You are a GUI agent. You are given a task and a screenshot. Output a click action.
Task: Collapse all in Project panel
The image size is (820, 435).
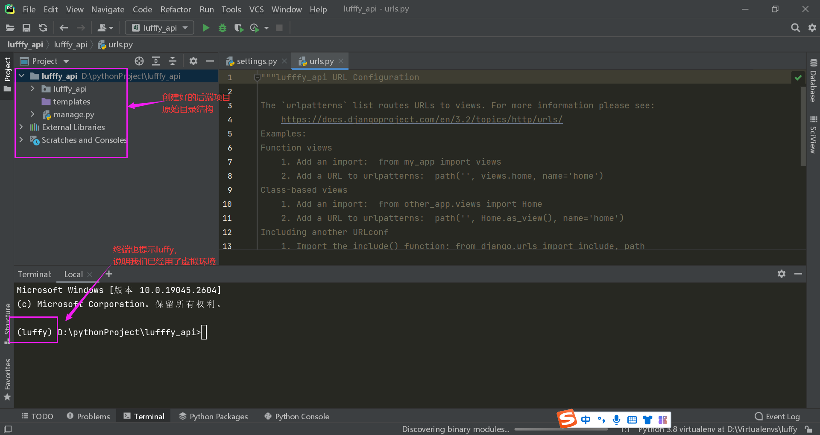click(x=173, y=61)
